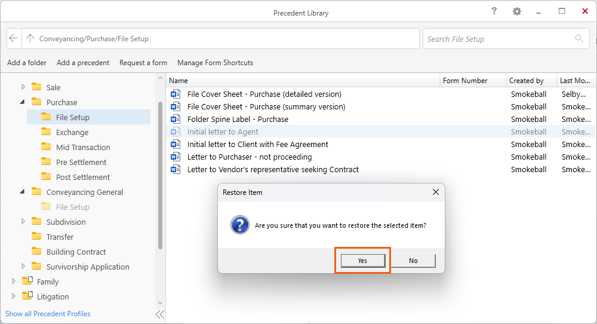The width and height of the screenshot is (597, 324).
Task: Click Word icon for Folder Spine Label
Action: [176, 120]
